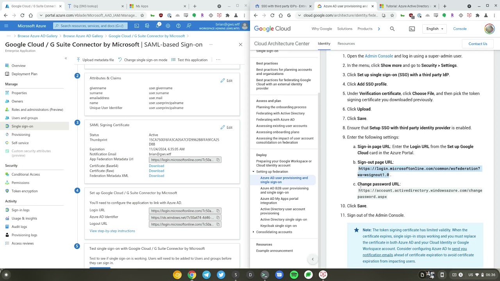Open Azure AD B2B user provisioning article

point(284,190)
